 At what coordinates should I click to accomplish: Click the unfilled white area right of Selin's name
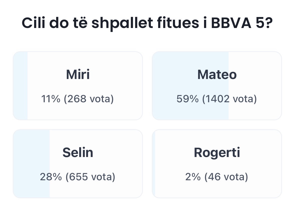118,152
